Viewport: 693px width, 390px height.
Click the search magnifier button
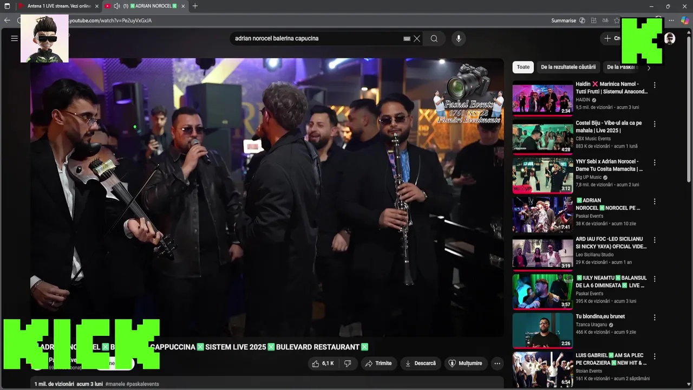click(434, 38)
